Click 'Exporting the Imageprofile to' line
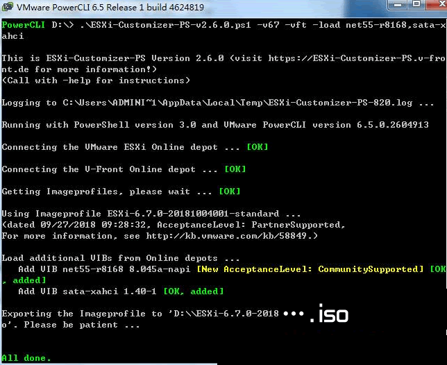The width and height of the screenshot is (447, 365). pos(140,314)
